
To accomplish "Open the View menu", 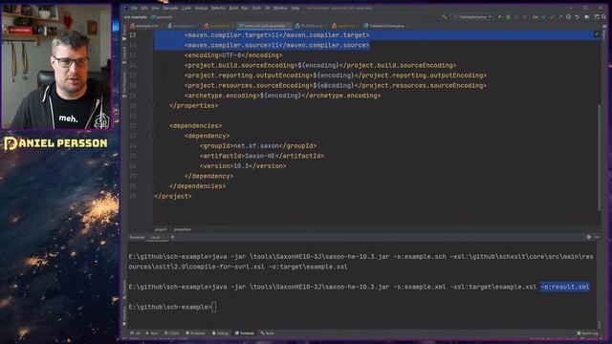I will 155,8.
